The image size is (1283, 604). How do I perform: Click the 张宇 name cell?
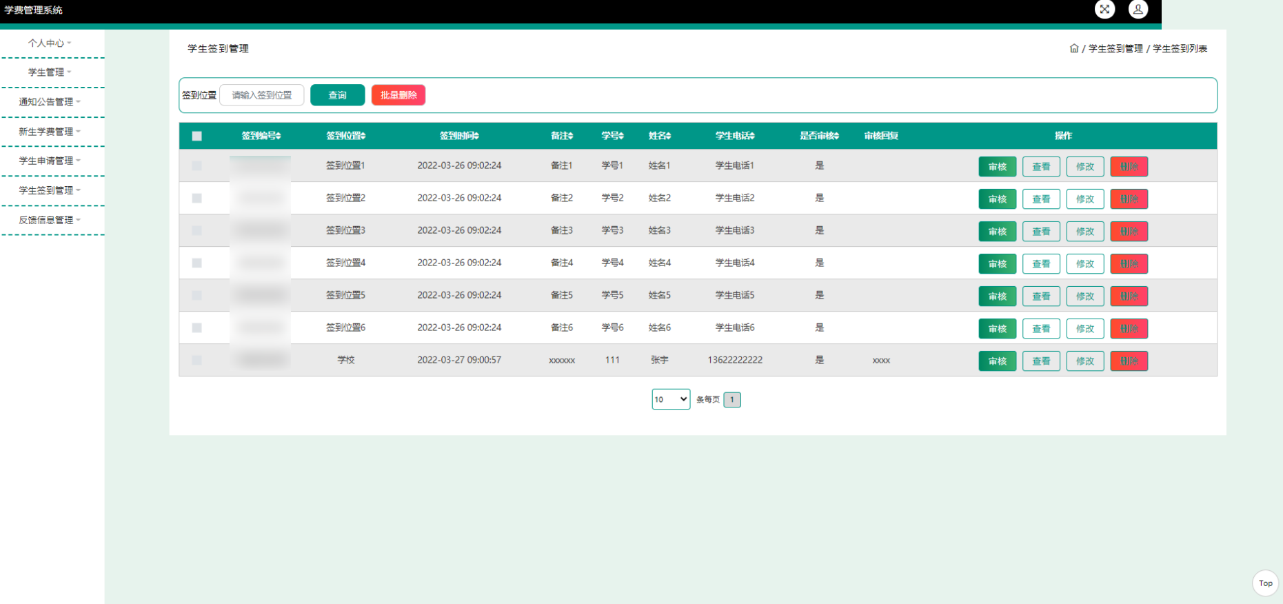coord(660,360)
